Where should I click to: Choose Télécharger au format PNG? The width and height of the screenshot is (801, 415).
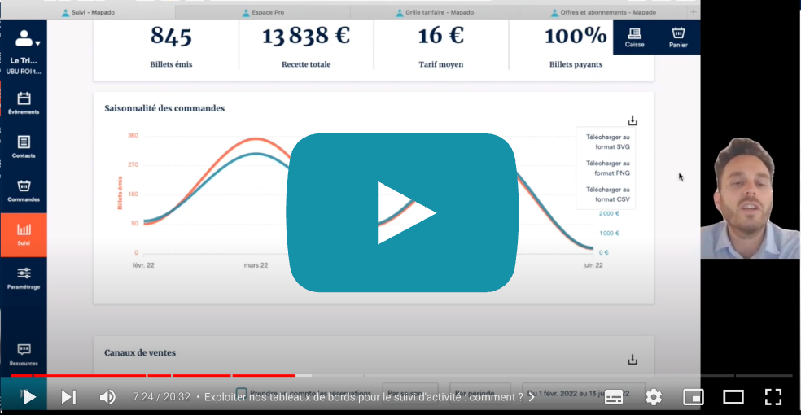click(607, 168)
